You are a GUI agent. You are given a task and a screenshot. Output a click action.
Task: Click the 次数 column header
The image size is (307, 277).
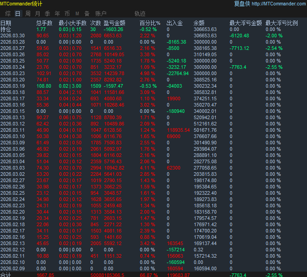point(95,23)
